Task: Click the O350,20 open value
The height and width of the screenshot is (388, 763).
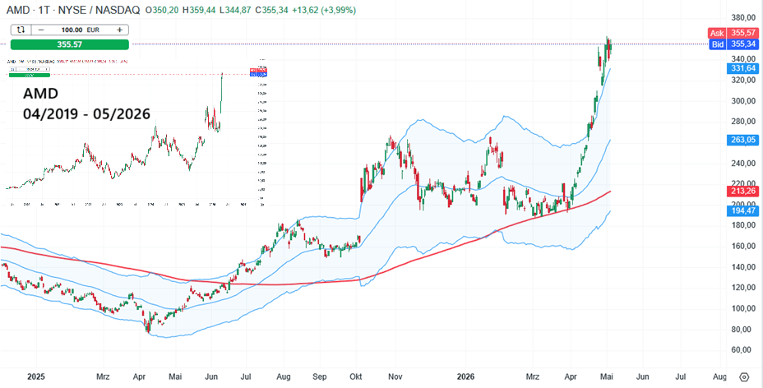Action: [164, 10]
